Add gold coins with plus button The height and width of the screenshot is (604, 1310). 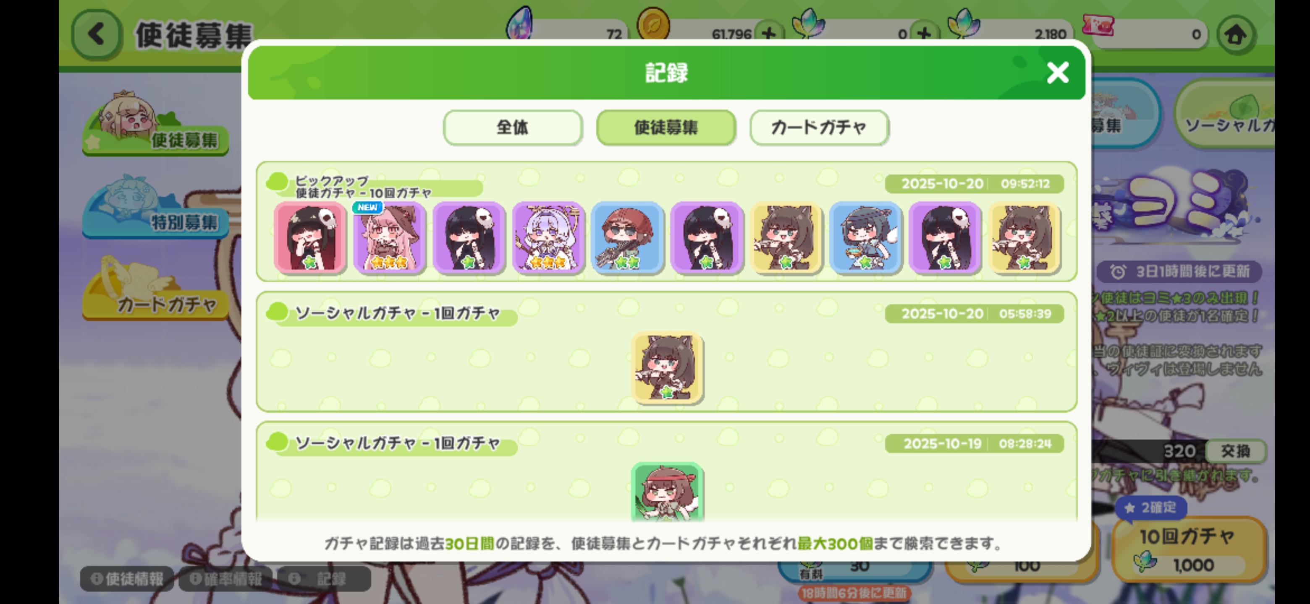tap(769, 34)
